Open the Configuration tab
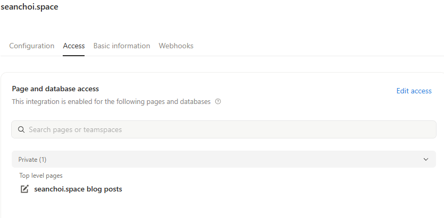The image size is (444, 218). click(32, 46)
